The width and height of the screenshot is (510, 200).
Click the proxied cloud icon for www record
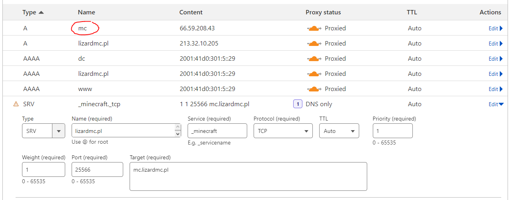(x=314, y=89)
